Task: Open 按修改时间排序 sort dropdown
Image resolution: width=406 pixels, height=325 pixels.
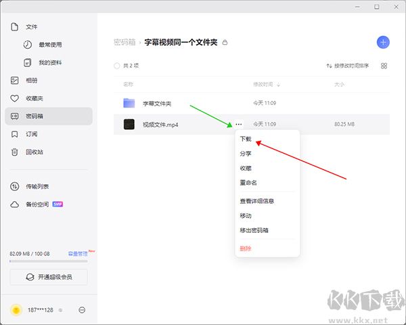Action: [x=347, y=66]
